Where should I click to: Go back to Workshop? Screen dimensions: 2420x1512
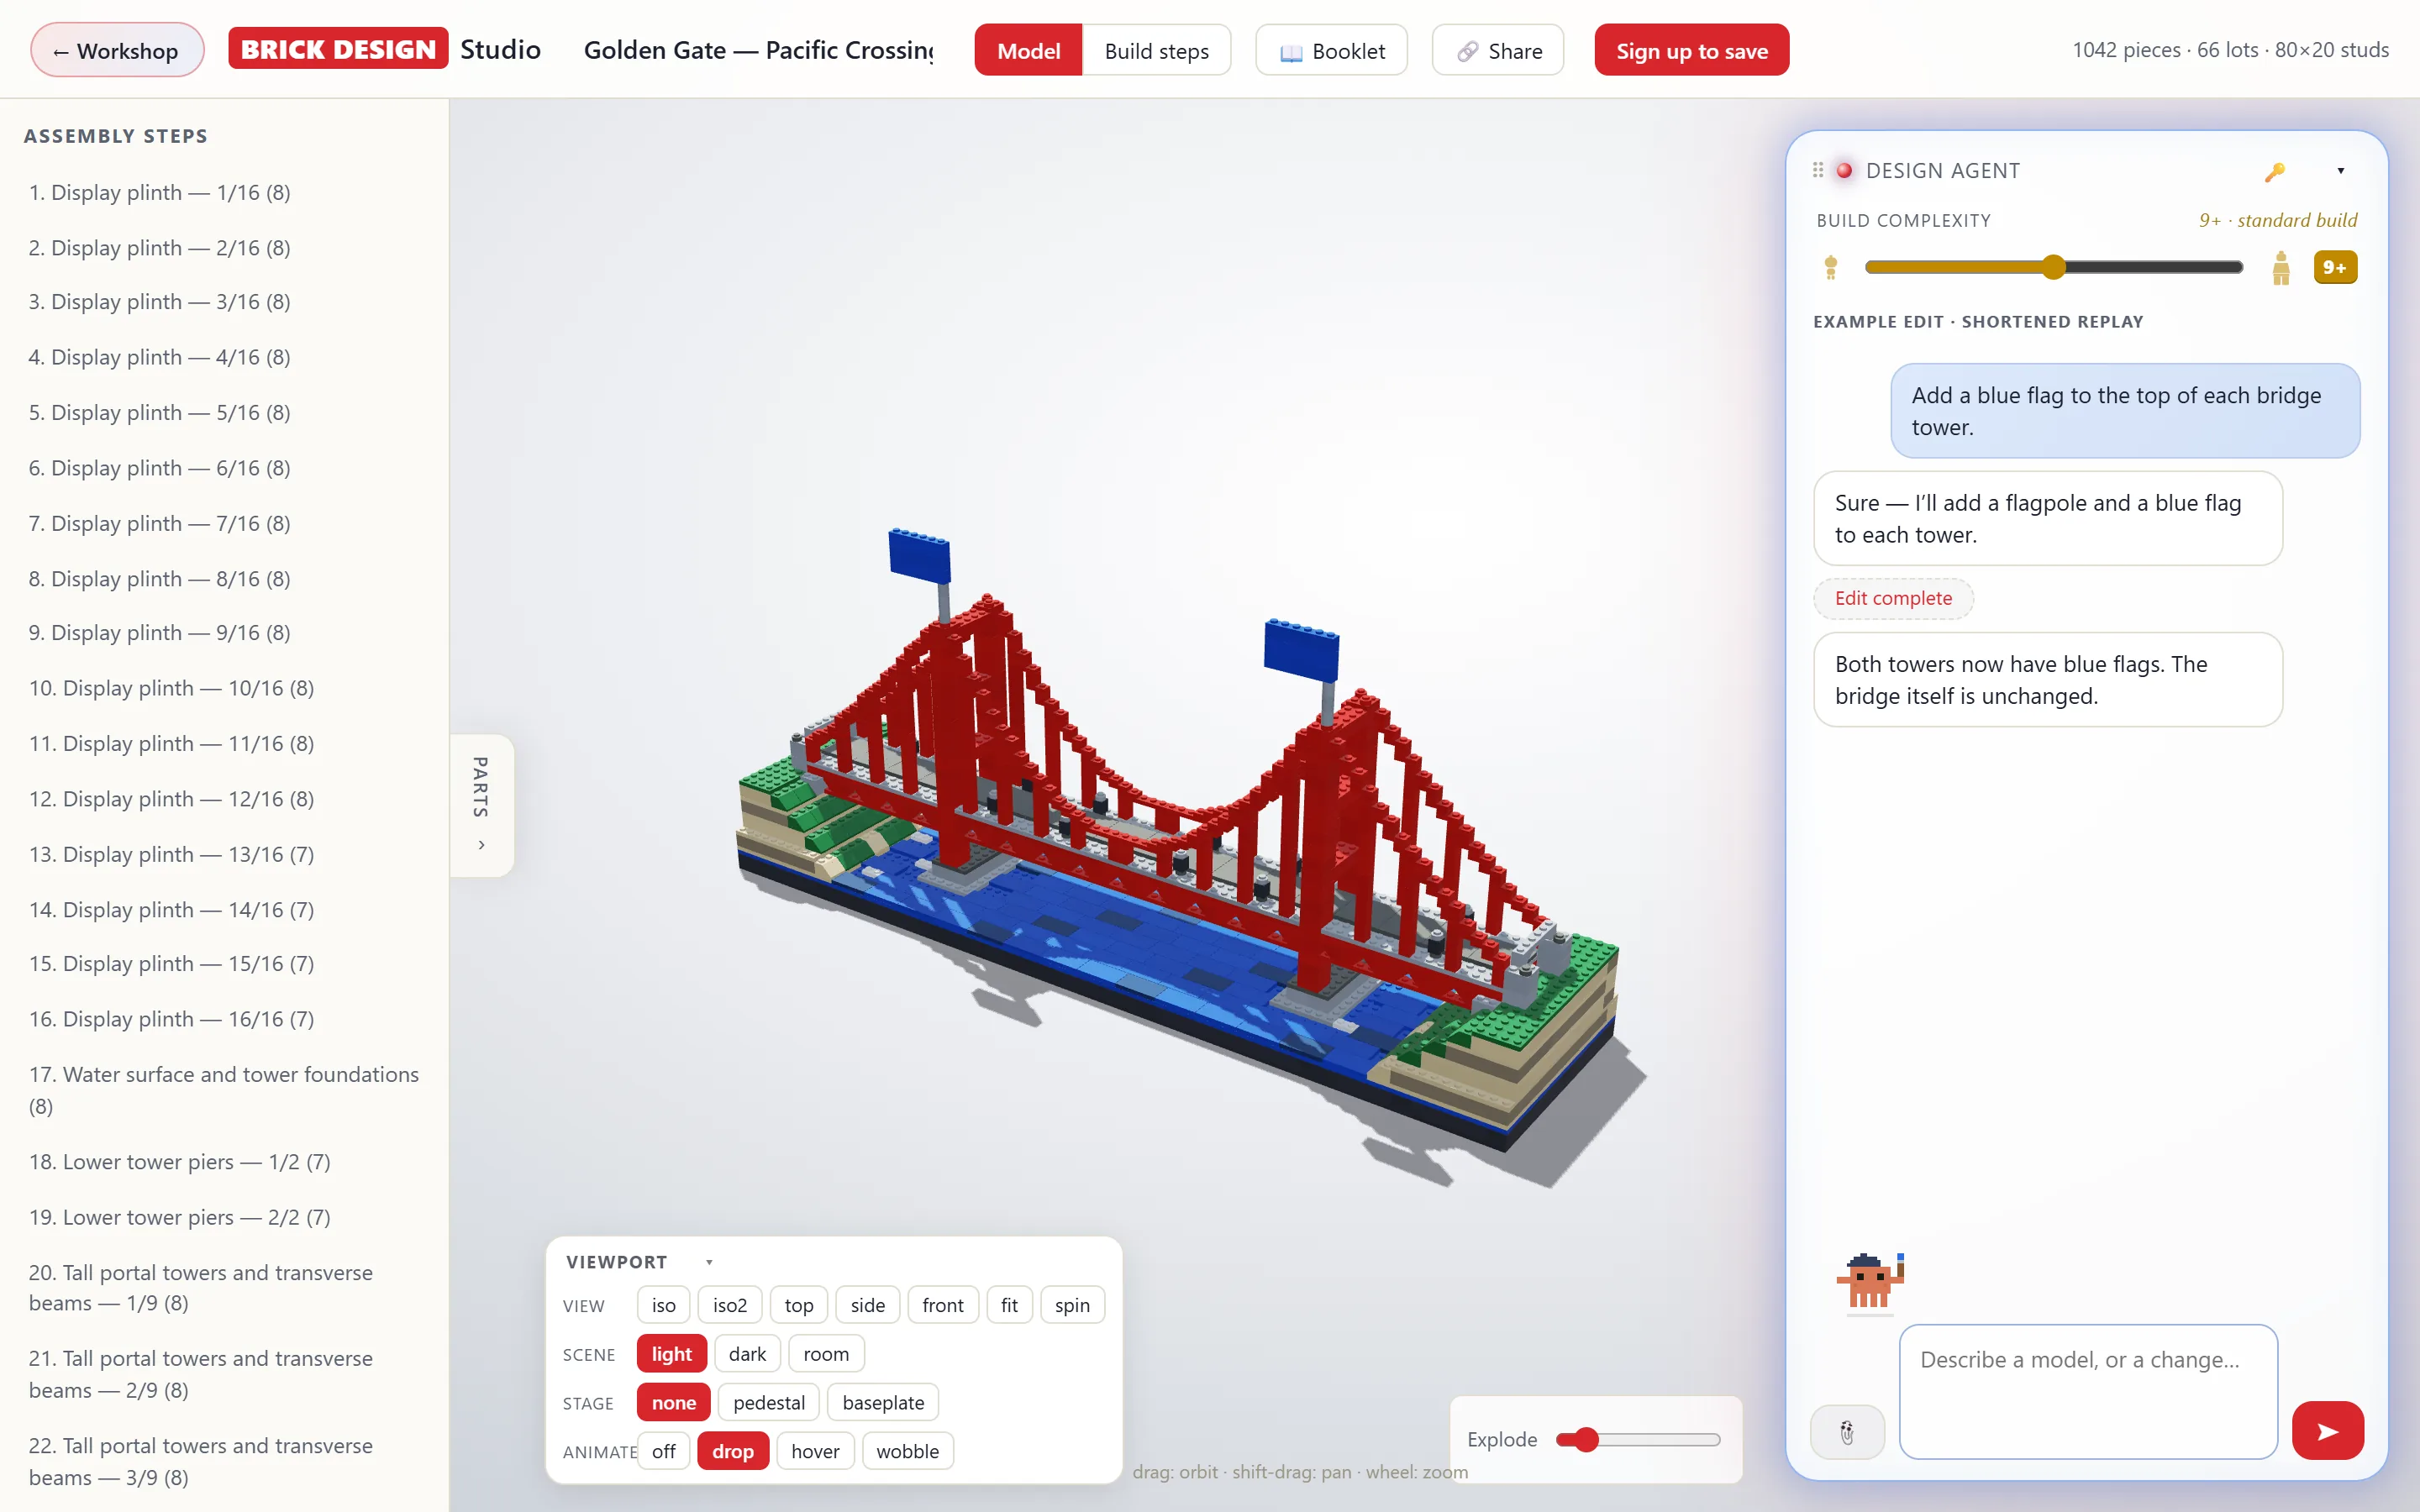tap(117, 50)
